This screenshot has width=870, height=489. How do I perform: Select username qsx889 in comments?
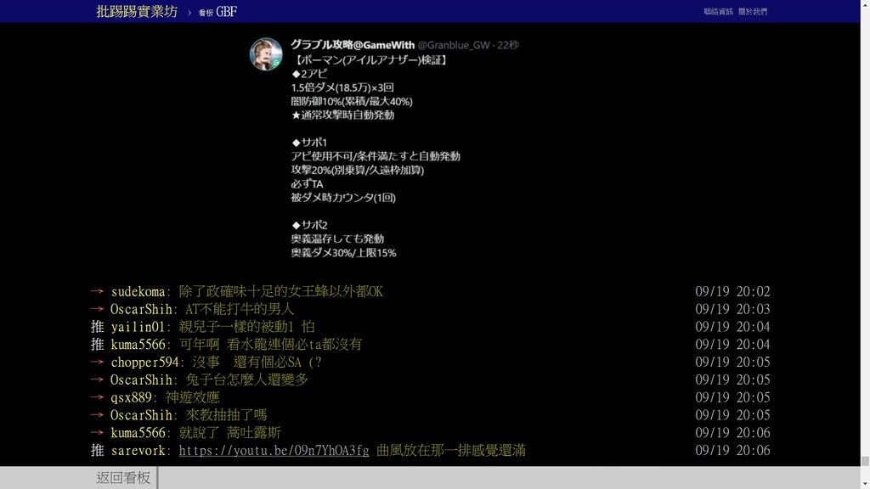[x=131, y=397]
